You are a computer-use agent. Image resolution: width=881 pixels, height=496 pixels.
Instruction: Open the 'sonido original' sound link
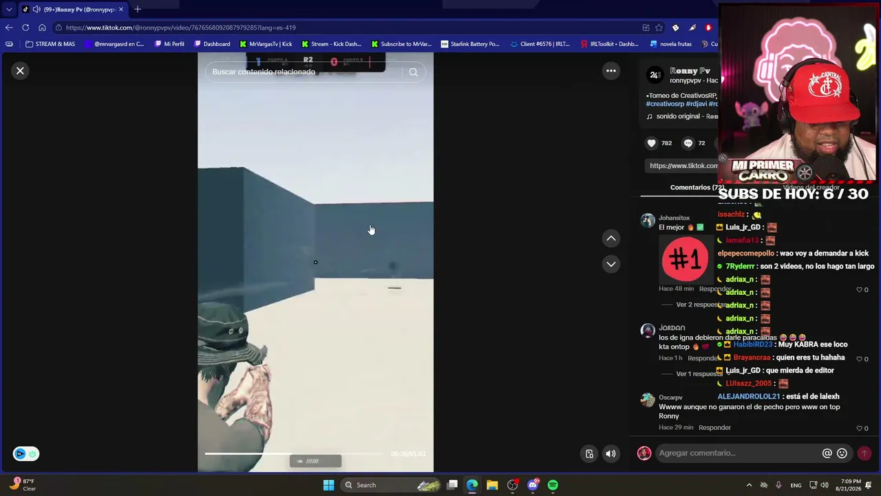(x=683, y=116)
